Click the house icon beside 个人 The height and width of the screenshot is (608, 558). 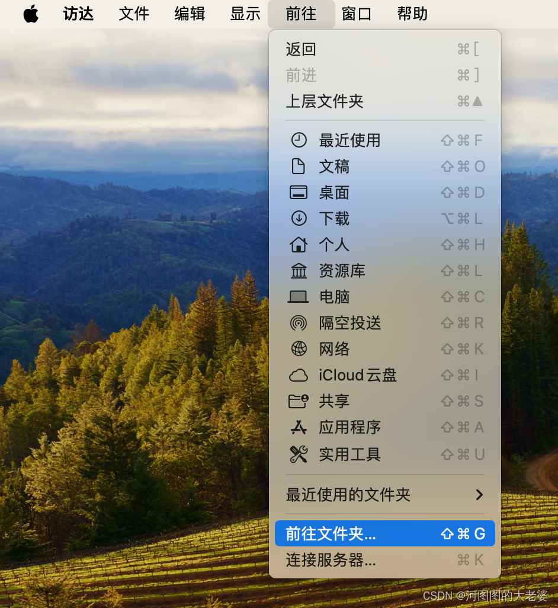(299, 245)
